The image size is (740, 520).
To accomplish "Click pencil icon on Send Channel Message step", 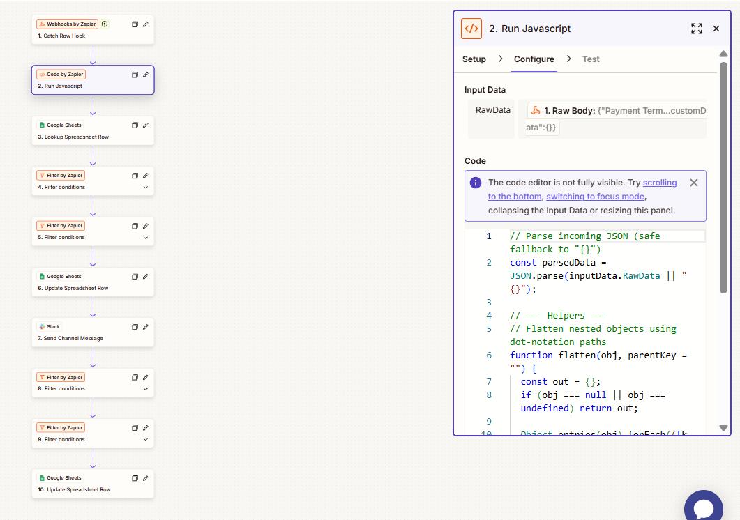I will (x=145, y=326).
